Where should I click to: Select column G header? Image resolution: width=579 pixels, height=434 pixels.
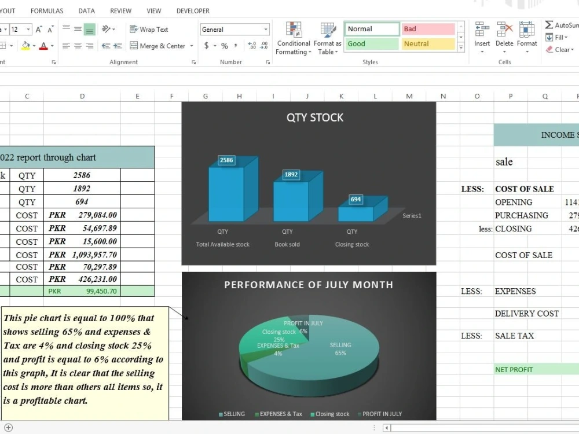pyautogui.click(x=206, y=96)
